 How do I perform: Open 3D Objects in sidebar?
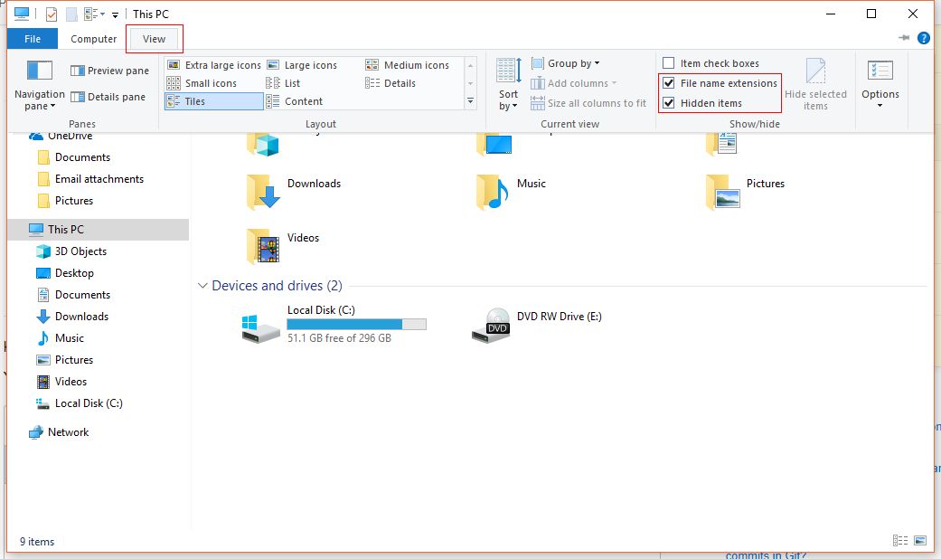coord(71,251)
